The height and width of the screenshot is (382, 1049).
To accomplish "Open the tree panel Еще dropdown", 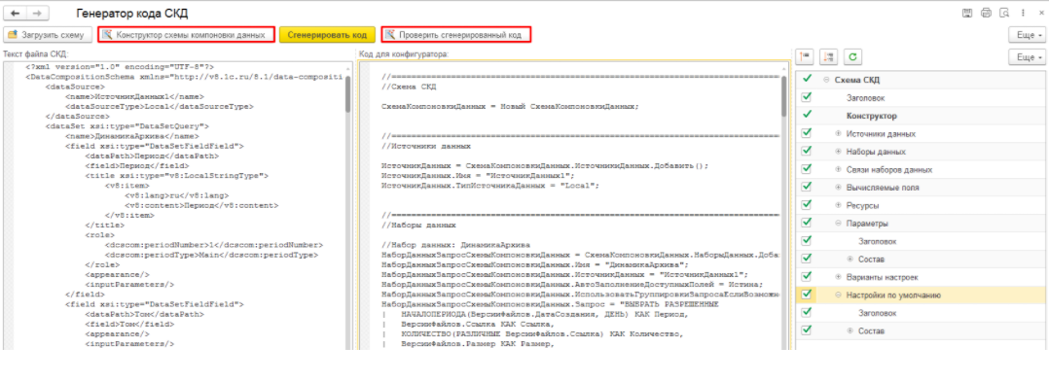I will click(x=1027, y=57).
